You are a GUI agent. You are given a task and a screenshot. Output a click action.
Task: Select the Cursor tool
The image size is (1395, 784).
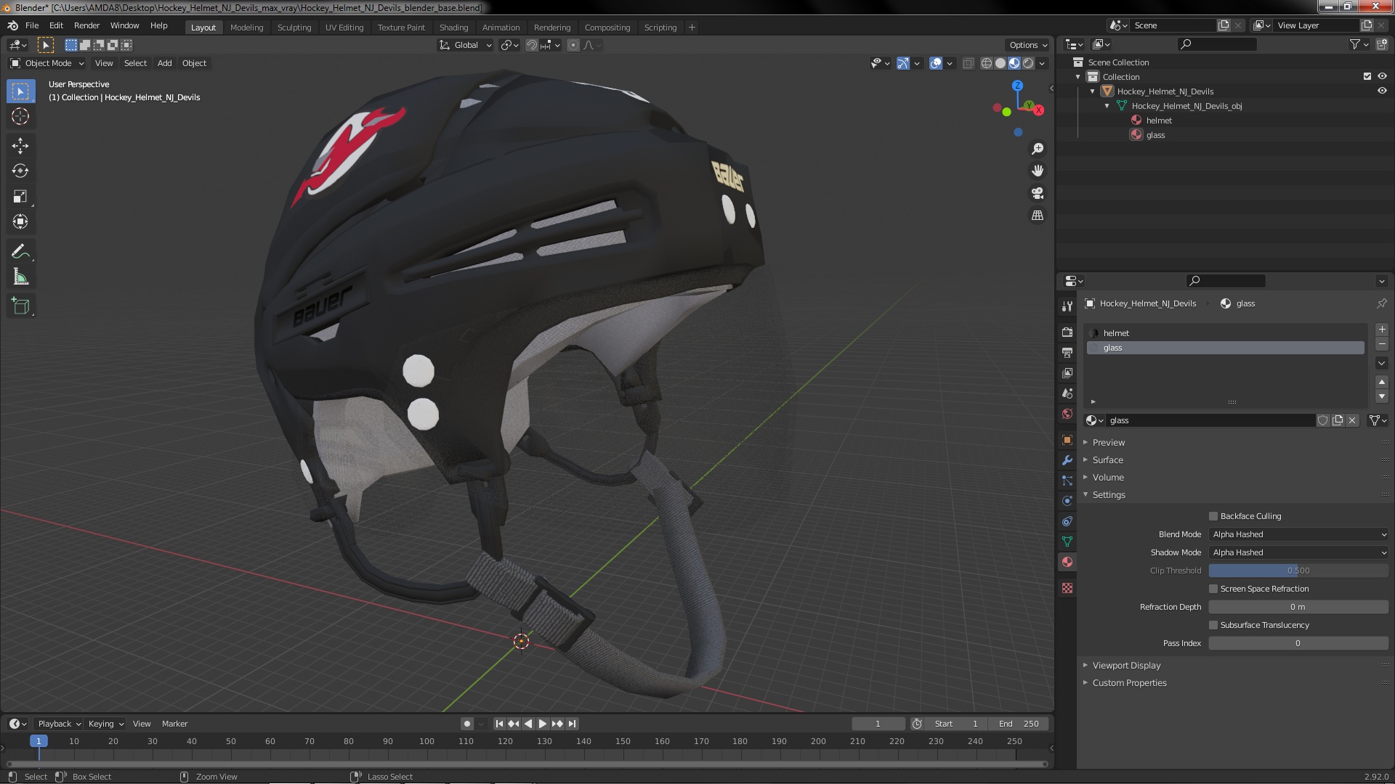[20, 116]
